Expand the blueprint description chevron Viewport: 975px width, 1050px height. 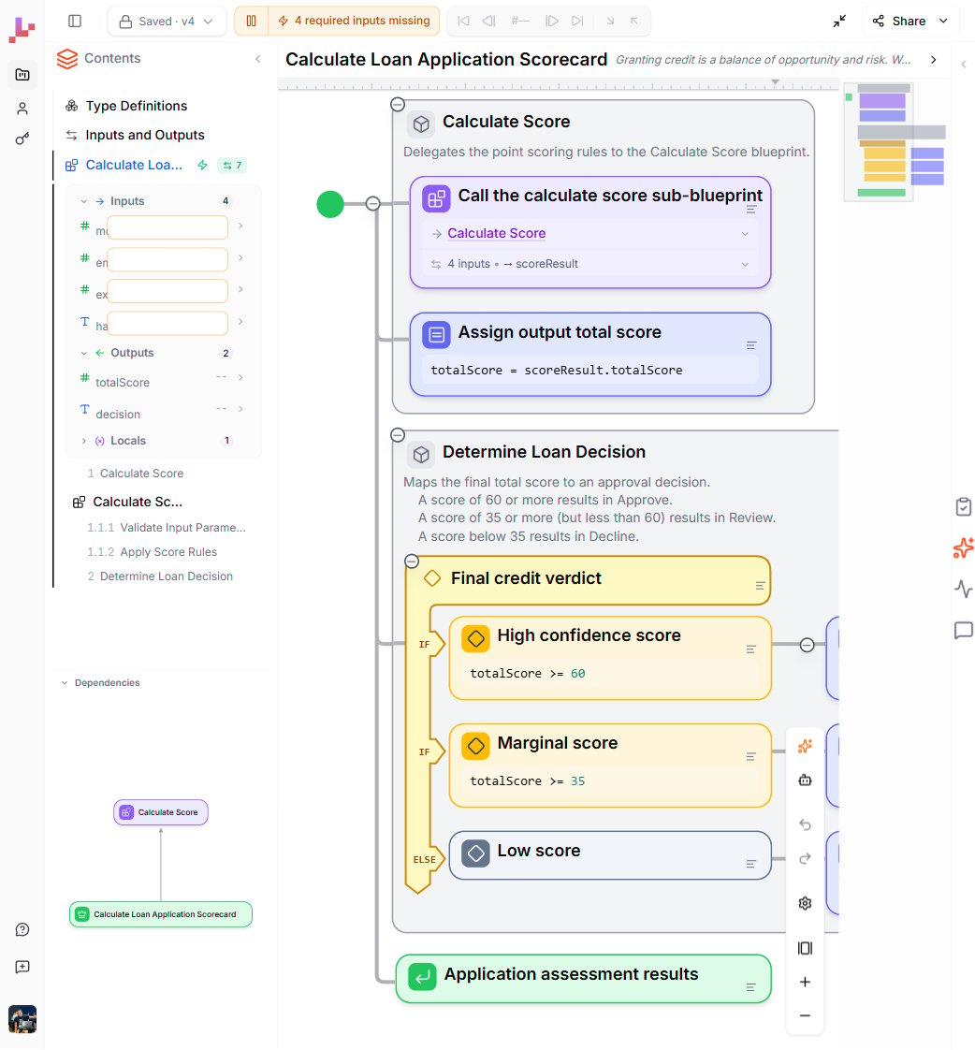tap(934, 60)
